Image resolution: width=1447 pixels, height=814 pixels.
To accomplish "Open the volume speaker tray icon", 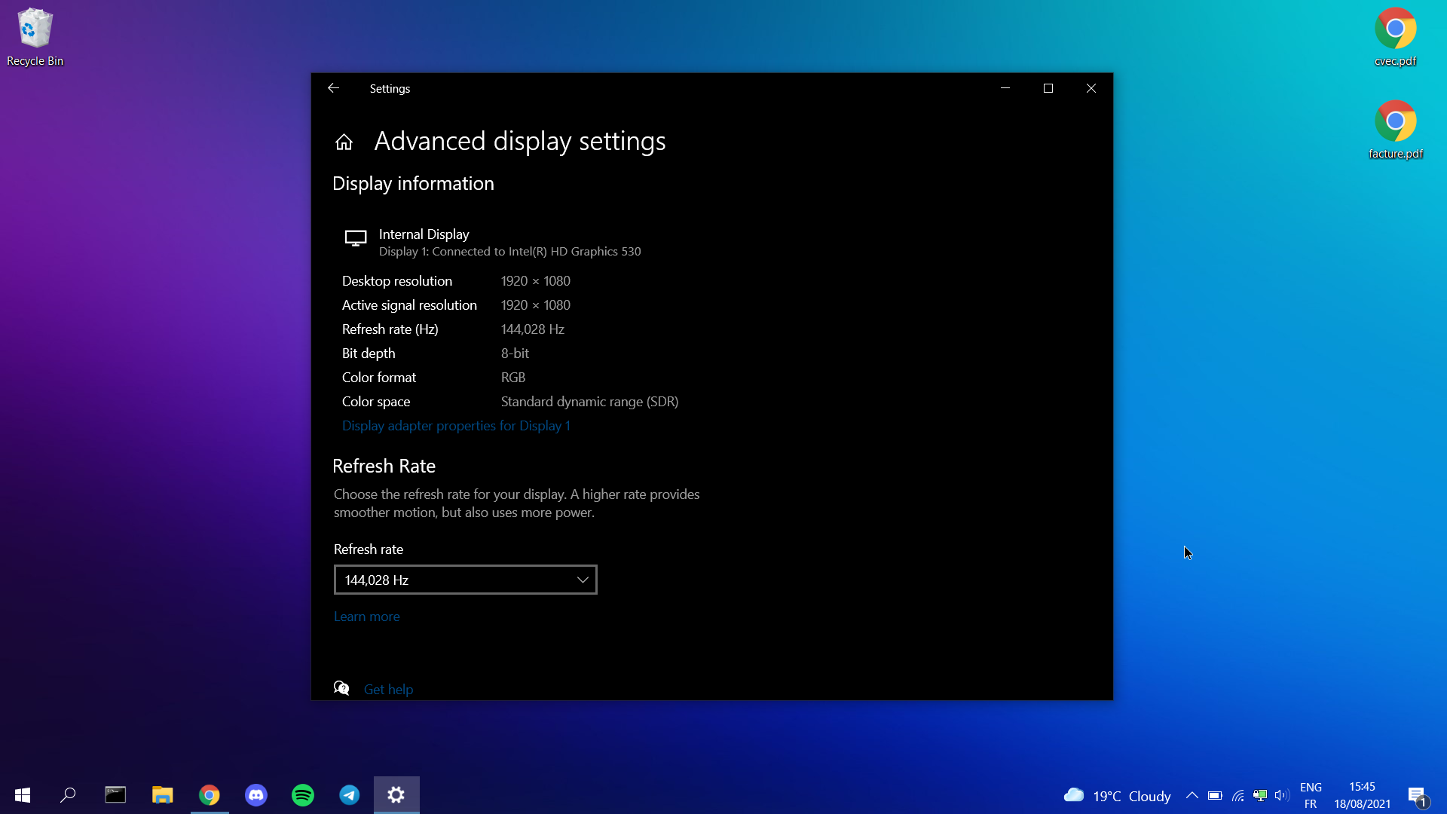I will pyautogui.click(x=1281, y=795).
